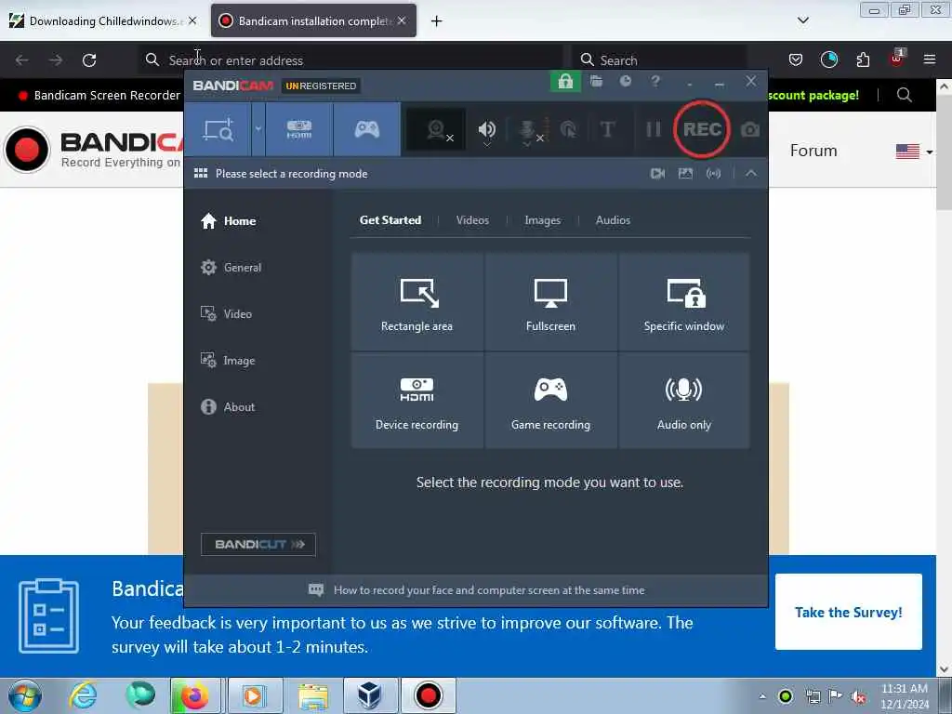Viewport: 952px width, 714px height.
Task: Click Take the Survey button on webpage
Action: tap(848, 612)
